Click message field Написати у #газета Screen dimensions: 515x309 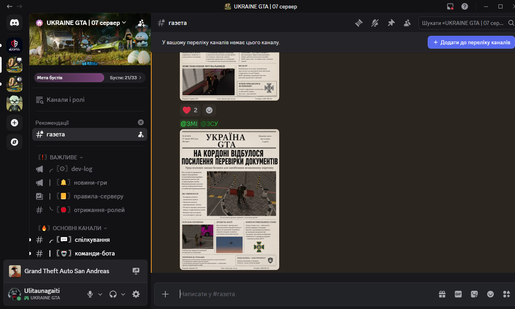[306, 294]
